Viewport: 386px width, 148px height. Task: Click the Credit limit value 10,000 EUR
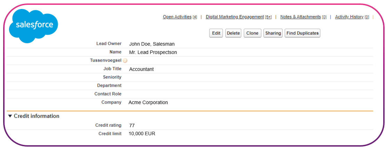[x=142, y=133]
